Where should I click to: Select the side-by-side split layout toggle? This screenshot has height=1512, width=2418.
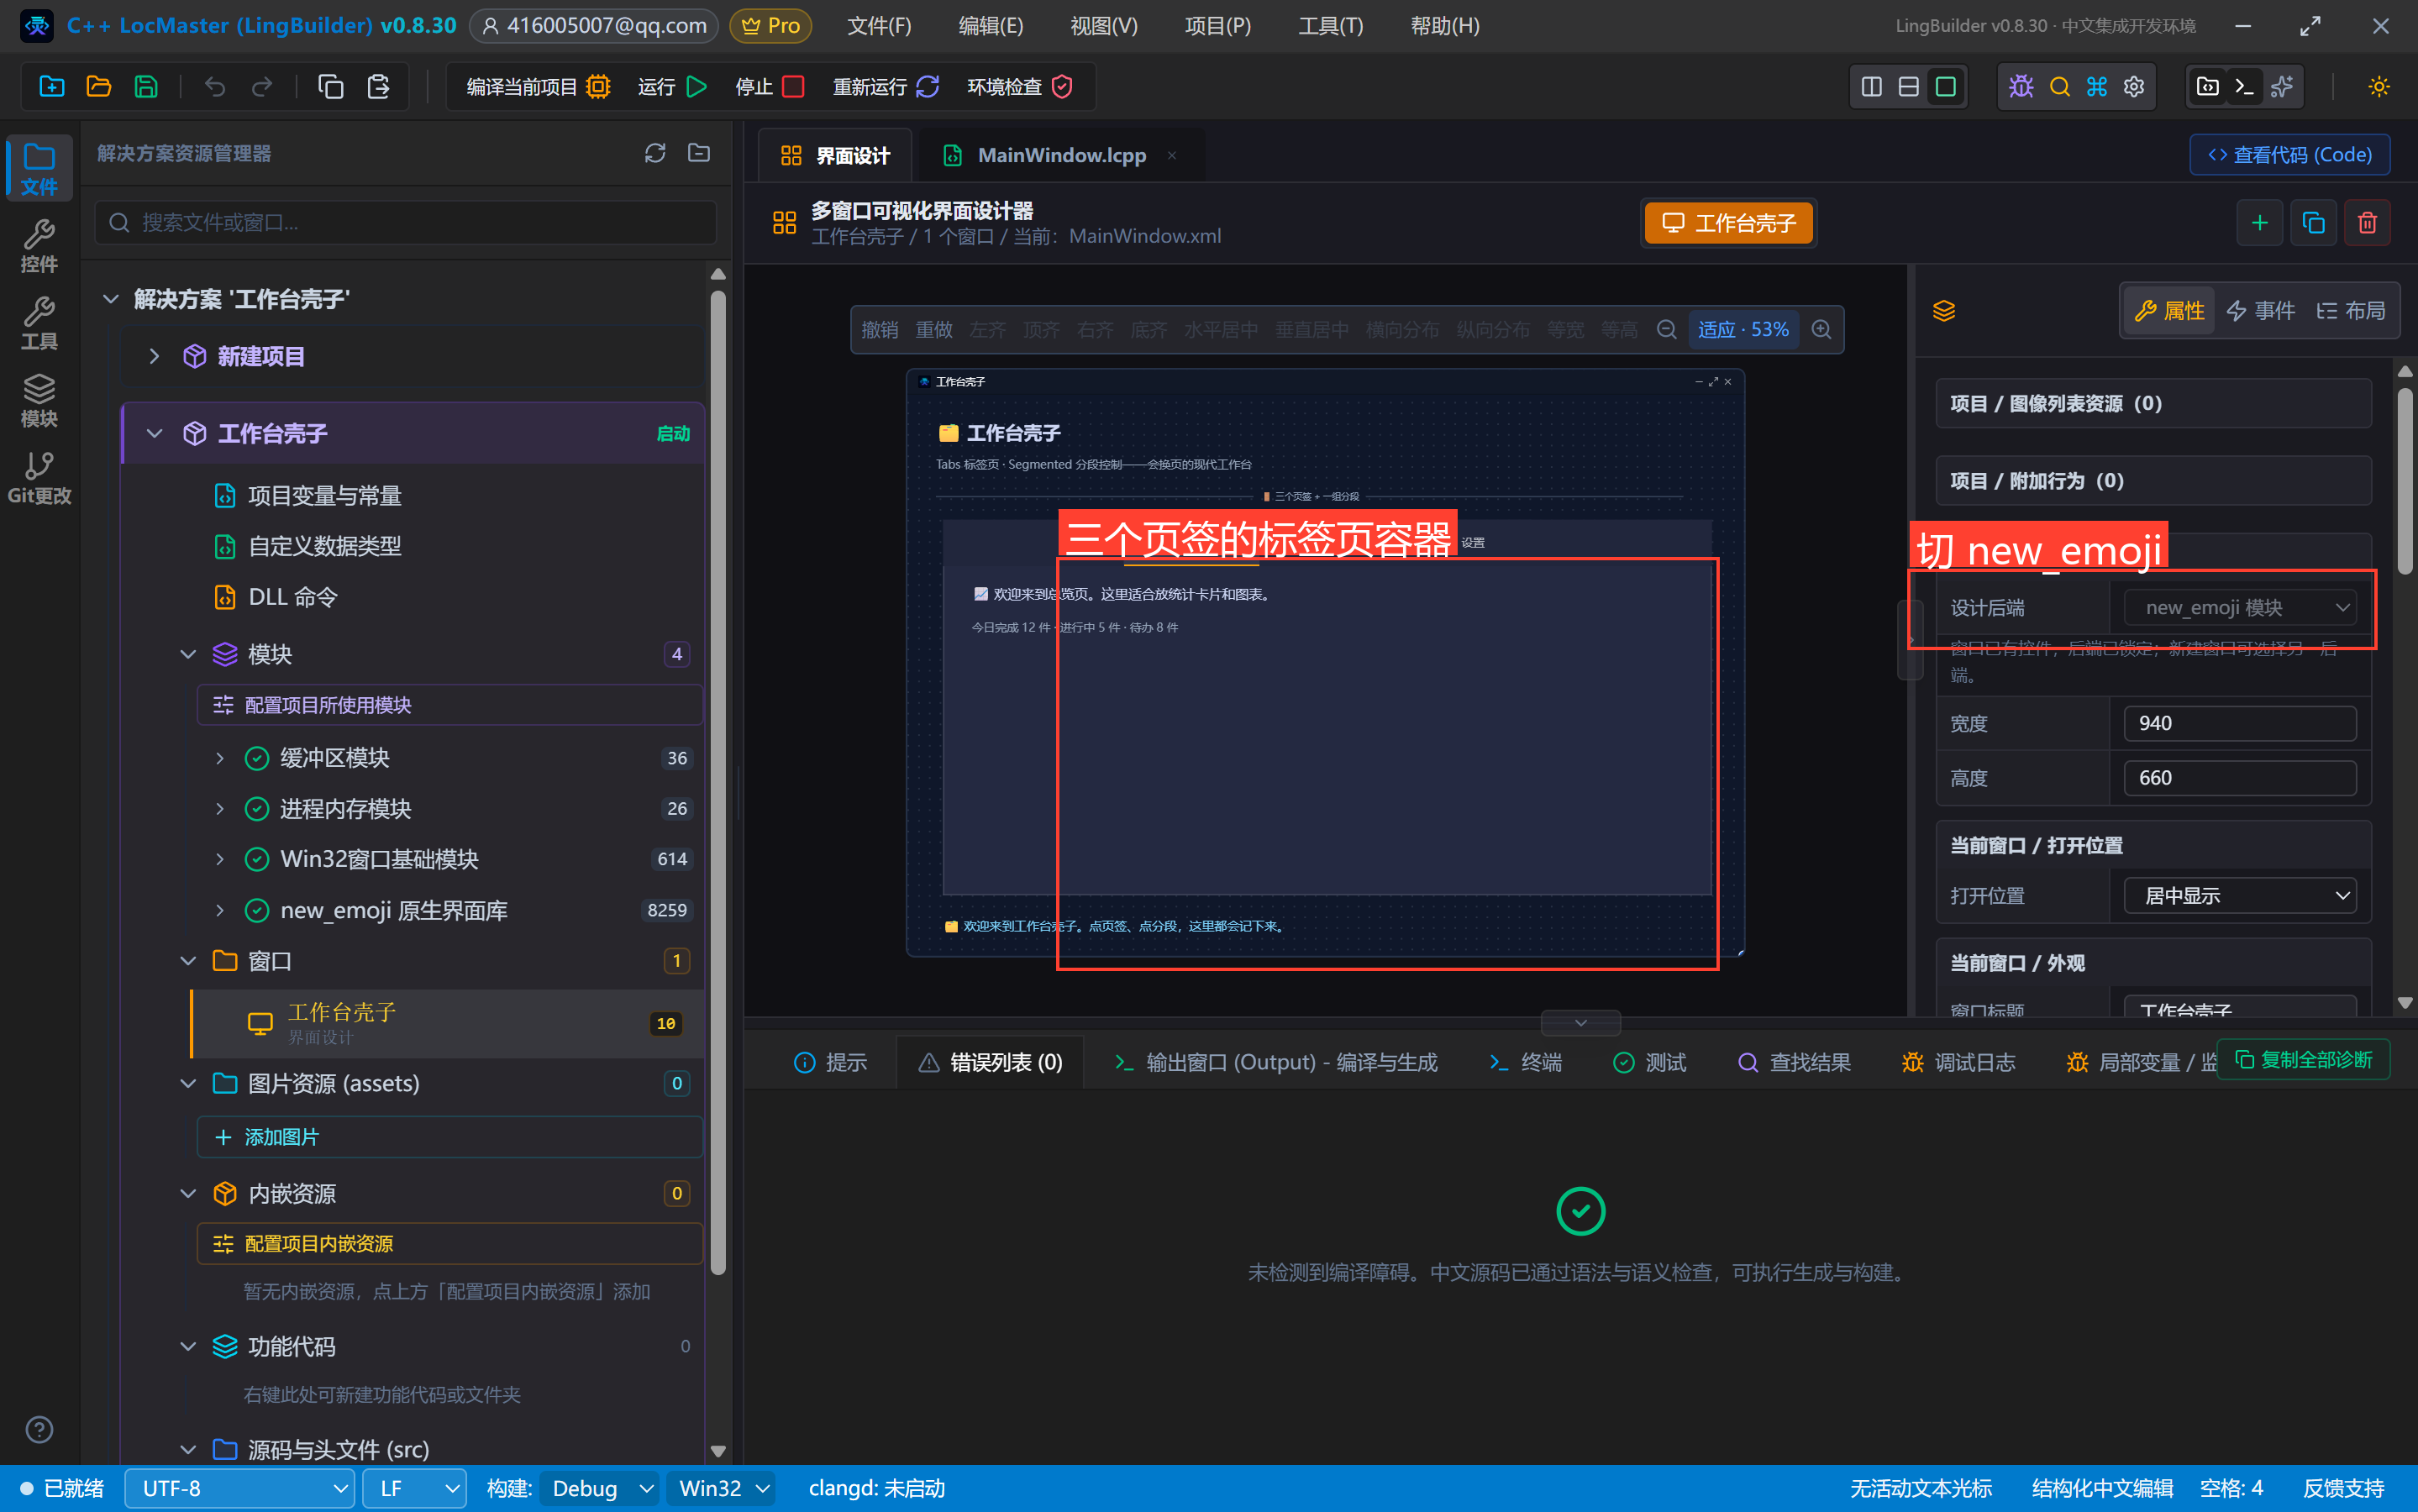1871,87
